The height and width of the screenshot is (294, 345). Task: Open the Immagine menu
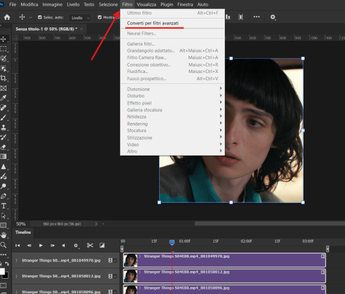(52, 4)
